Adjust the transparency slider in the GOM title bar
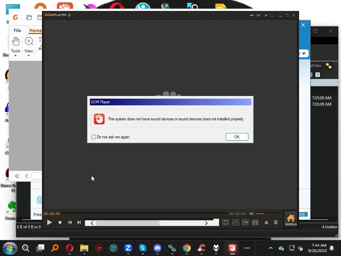Screen dimensions: 341x256 click(x=246, y=15)
